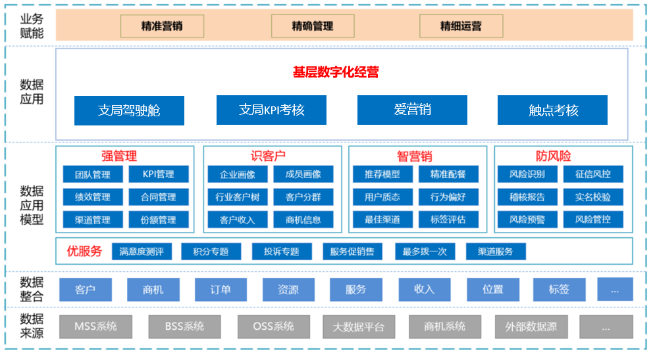Viewport: 653px width, 356px height.
Task: Select the 实名校验 box
Action: click(592, 196)
